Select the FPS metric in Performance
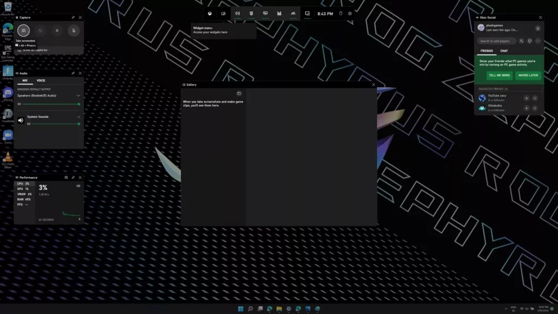Image resolution: width=558 pixels, height=314 pixels. point(23,205)
